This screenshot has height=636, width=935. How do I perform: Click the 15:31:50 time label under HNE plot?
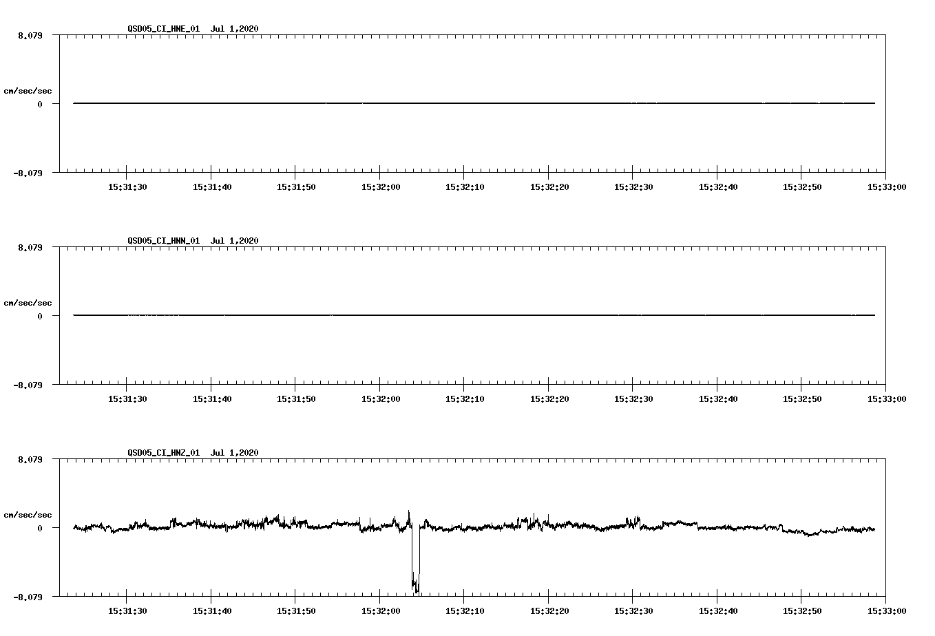point(296,187)
